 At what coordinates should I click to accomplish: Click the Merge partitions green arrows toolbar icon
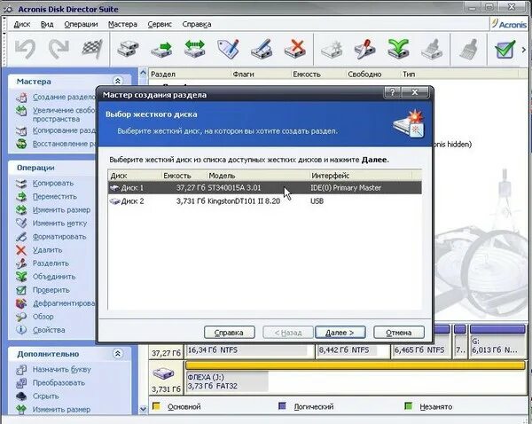pyautogui.click(x=398, y=49)
